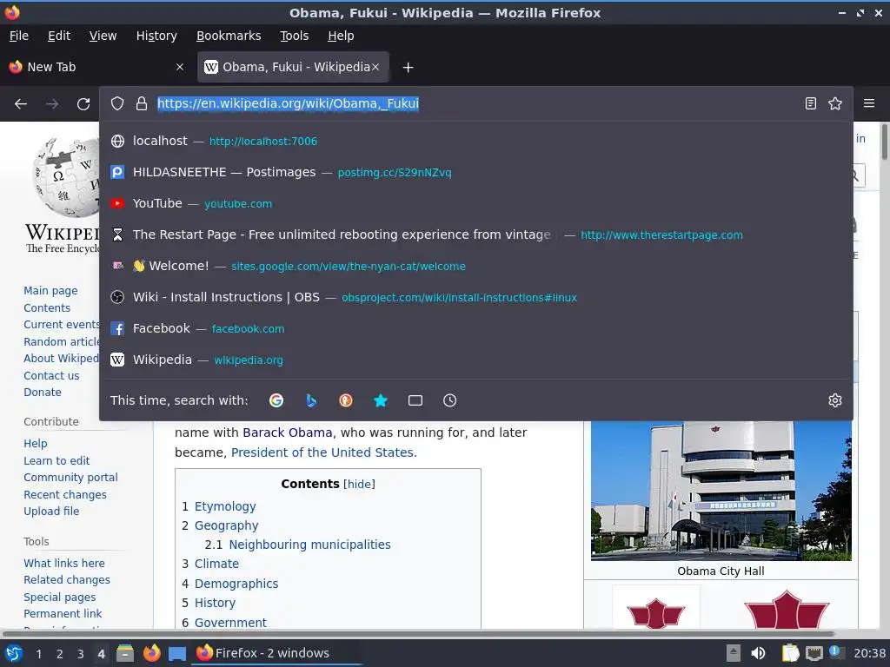Open the Help menu

pyautogui.click(x=341, y=36)
